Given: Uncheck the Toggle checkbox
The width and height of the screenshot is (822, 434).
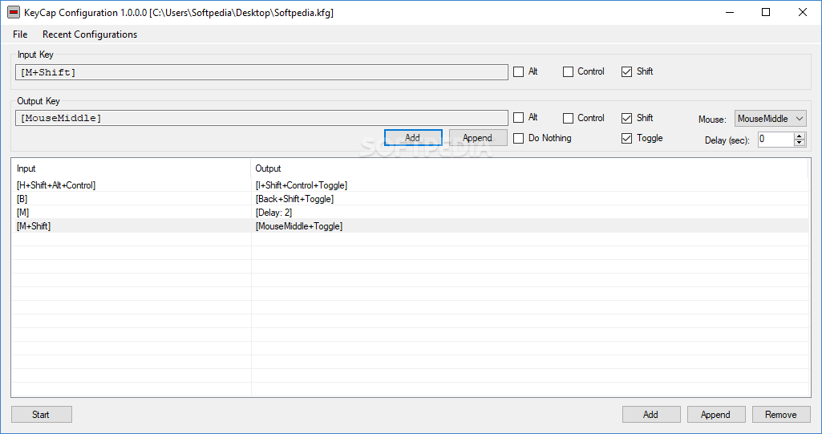Looking at the screenshot, I should pos(626,138).
